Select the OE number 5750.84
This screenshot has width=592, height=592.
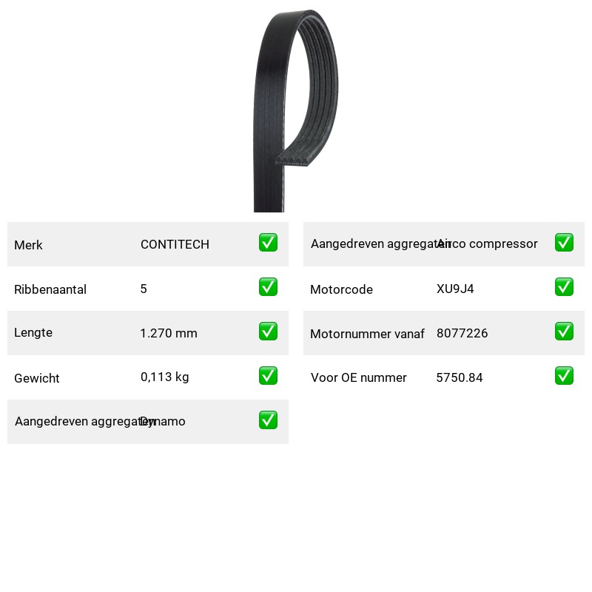pyautogui.click(x=460, y=377)
